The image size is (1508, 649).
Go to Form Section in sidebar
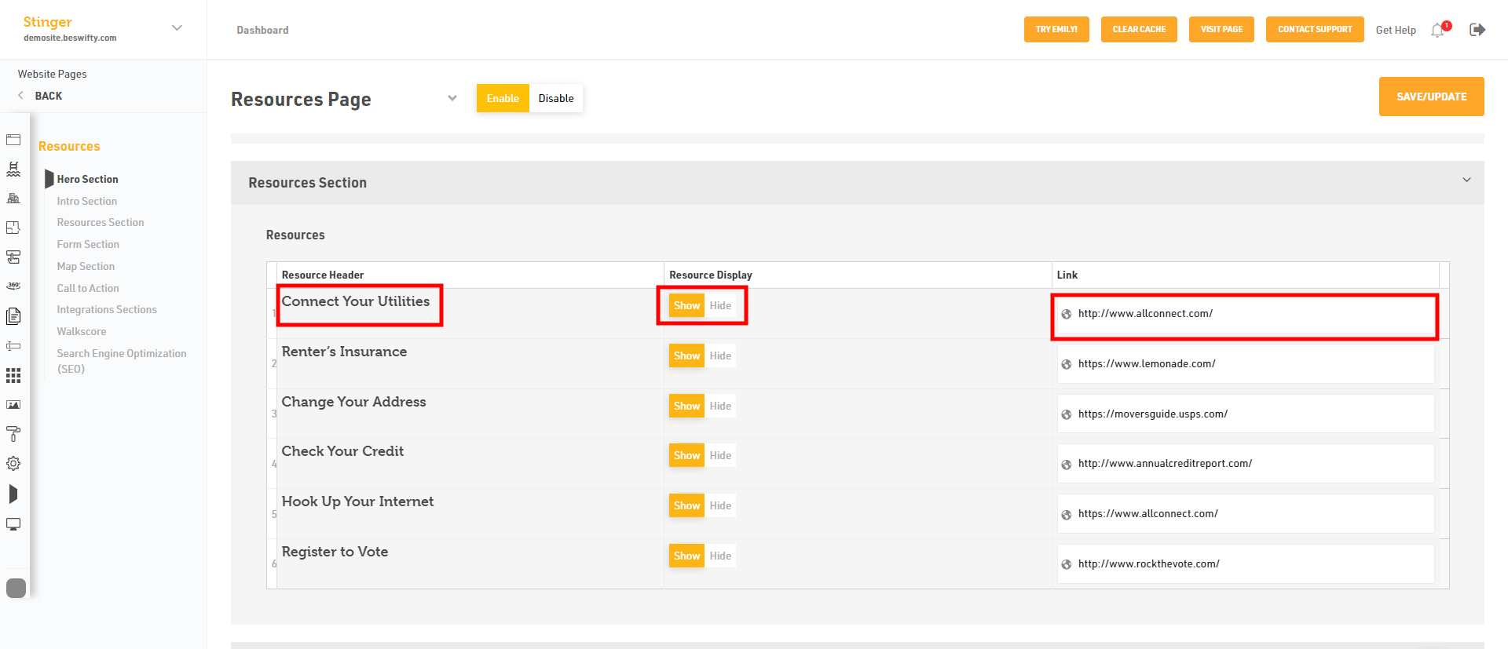point(88,245)
